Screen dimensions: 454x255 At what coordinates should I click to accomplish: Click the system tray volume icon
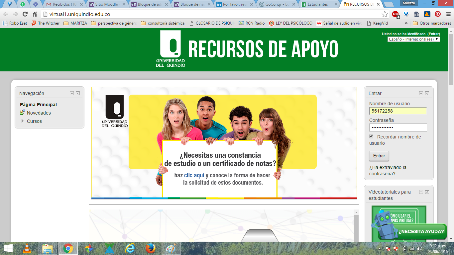(x=419, y=249)
